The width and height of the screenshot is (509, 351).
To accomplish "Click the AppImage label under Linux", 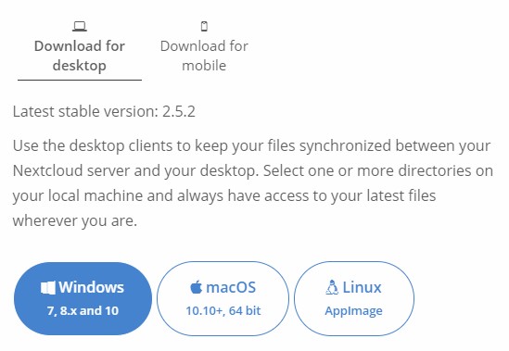I will pyautogui.click(x=353, y=311).
